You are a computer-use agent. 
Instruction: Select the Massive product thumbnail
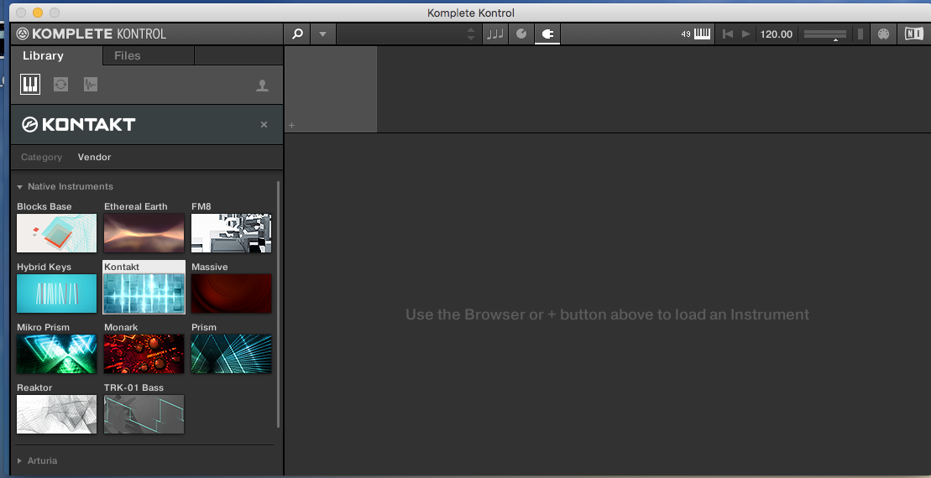click(x=231, y=294)
